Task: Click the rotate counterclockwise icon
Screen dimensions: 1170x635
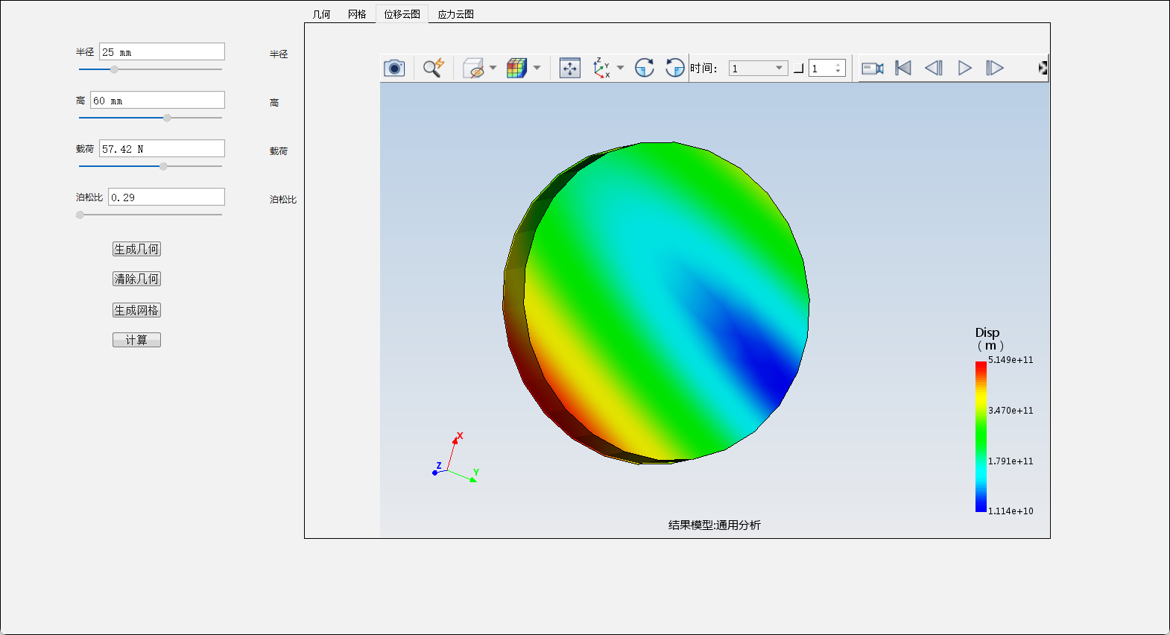Action: click(x=674, y=68)
